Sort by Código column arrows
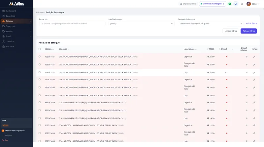This screenshot has width=264, height=147. [53, 49]
